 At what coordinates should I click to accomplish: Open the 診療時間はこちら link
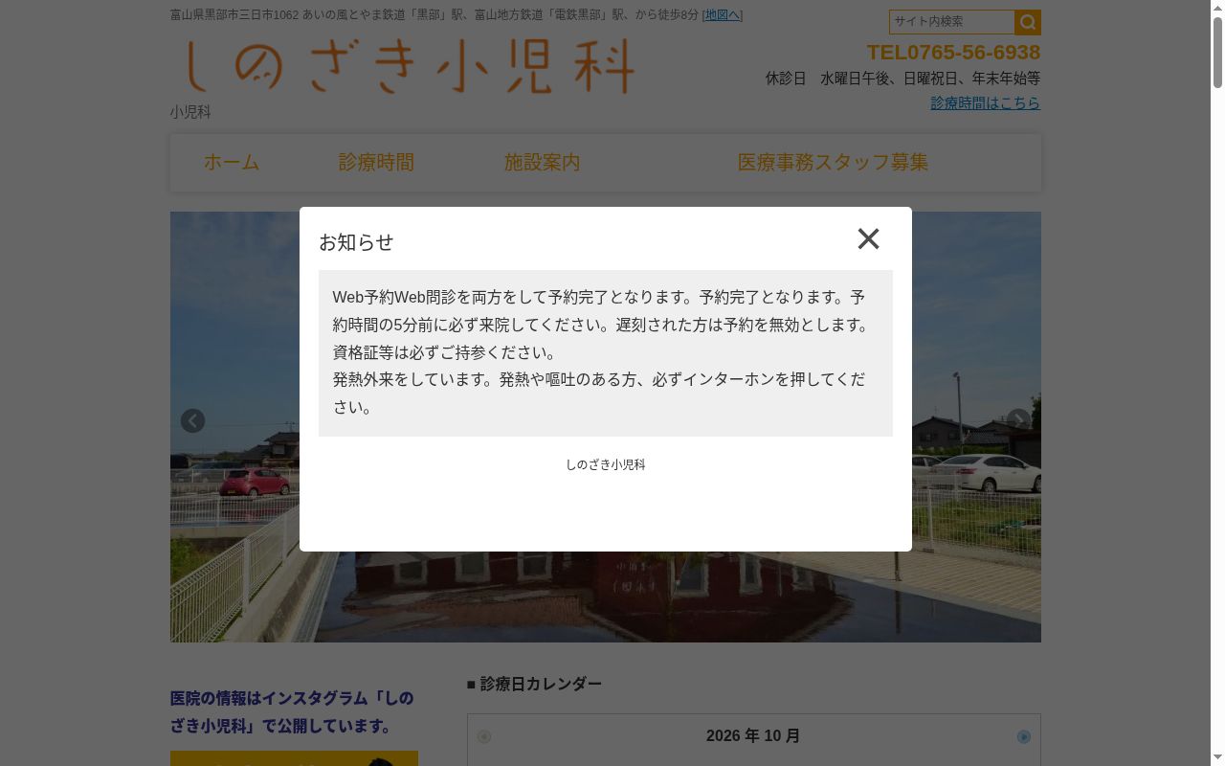(x=985, y=102)
